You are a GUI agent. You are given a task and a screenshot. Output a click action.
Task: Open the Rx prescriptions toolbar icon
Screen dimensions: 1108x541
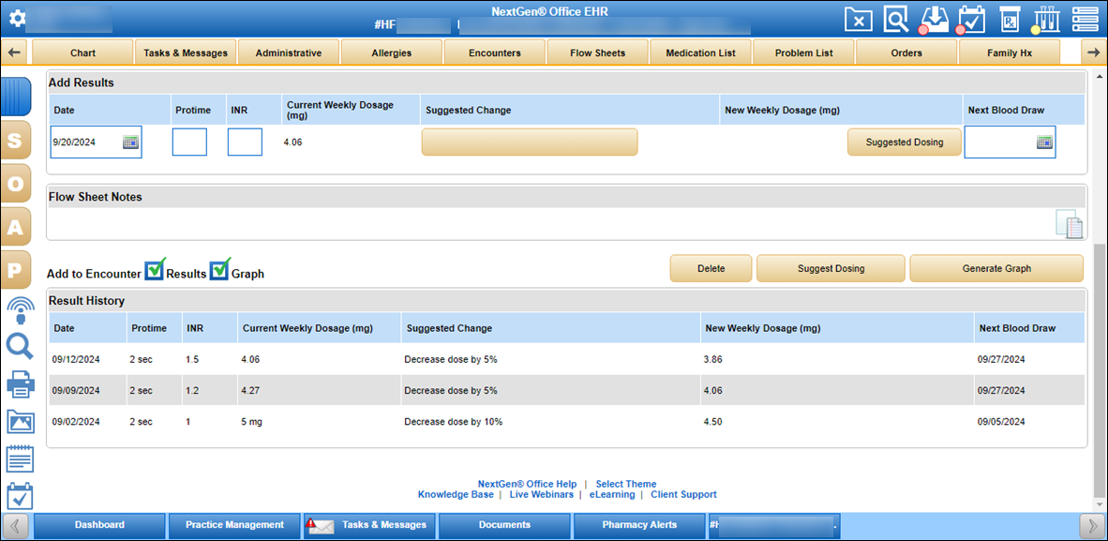pyautogui.click(x=1010, y=19)
